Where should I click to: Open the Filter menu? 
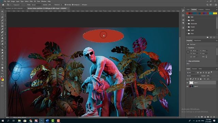point(31,1)
